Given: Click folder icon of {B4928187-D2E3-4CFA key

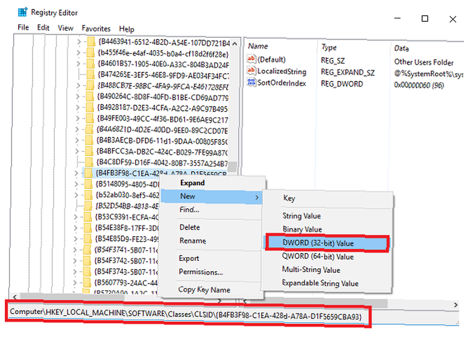Looking at the screenshot, I should pos(90,107).
